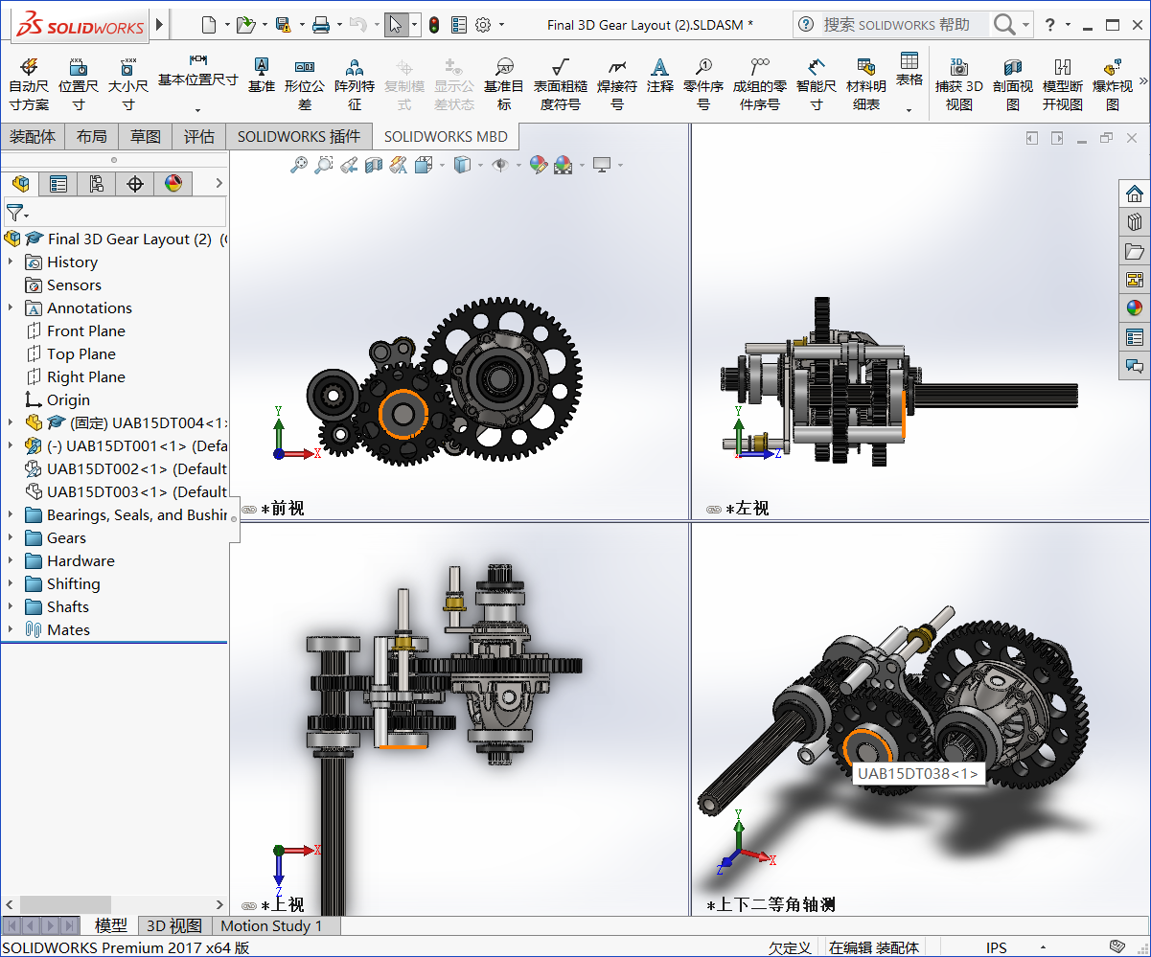1151x957 pixels.
Task: Expand the Mates node
Action: [x=11, y=629]
